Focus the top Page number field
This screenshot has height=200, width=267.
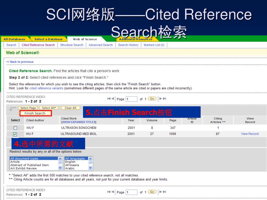(131, 99)
